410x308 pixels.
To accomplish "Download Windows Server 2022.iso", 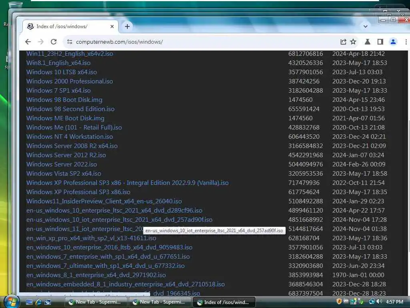I will [x=62, y=164].
